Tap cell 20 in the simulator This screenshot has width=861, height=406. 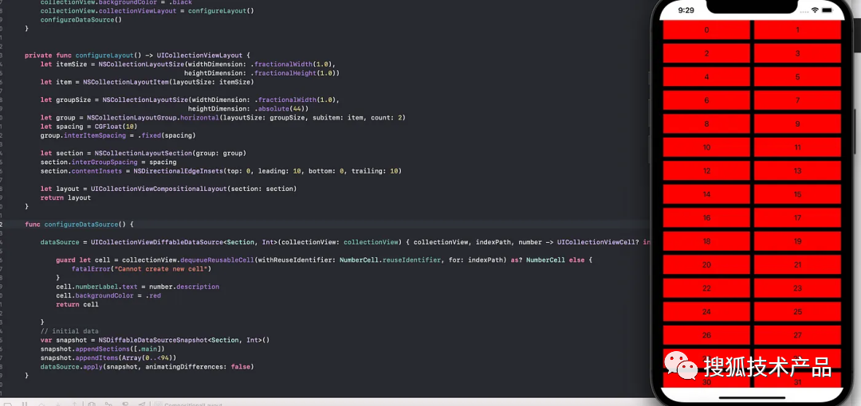pos(706,265)
